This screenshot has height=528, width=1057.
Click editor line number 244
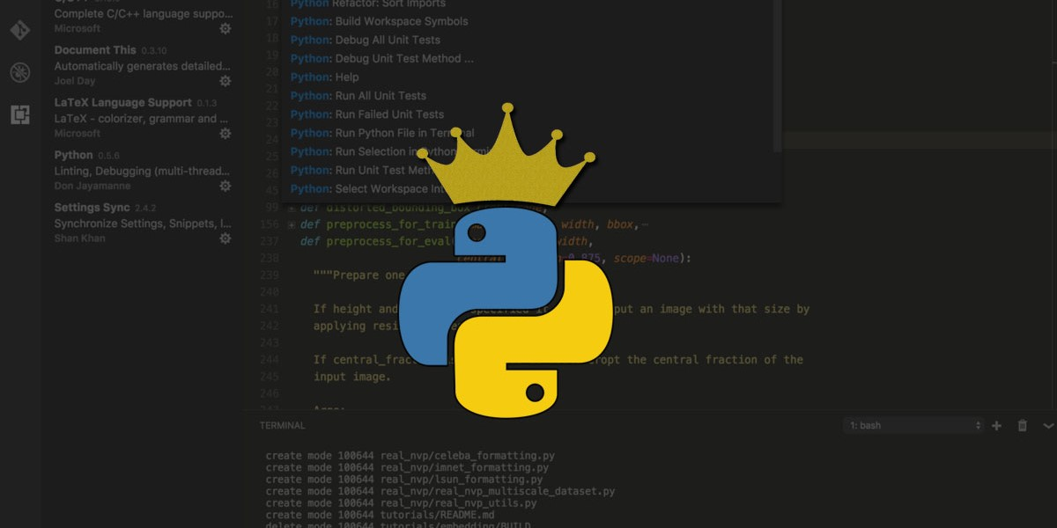pos(270,360)
